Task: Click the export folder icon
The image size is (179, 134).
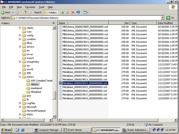Action: click(24, 58)
